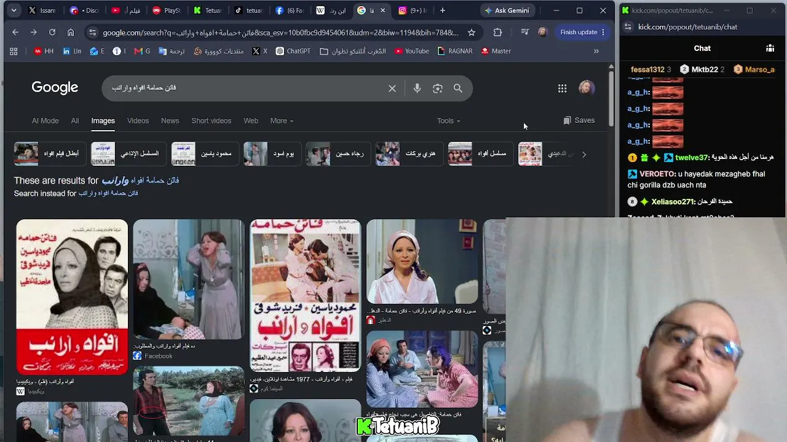Image resolution: width=787 pixels, height=442 pixels.
Task: Submit search with magnifying glass icon
Action: [458, 88]
